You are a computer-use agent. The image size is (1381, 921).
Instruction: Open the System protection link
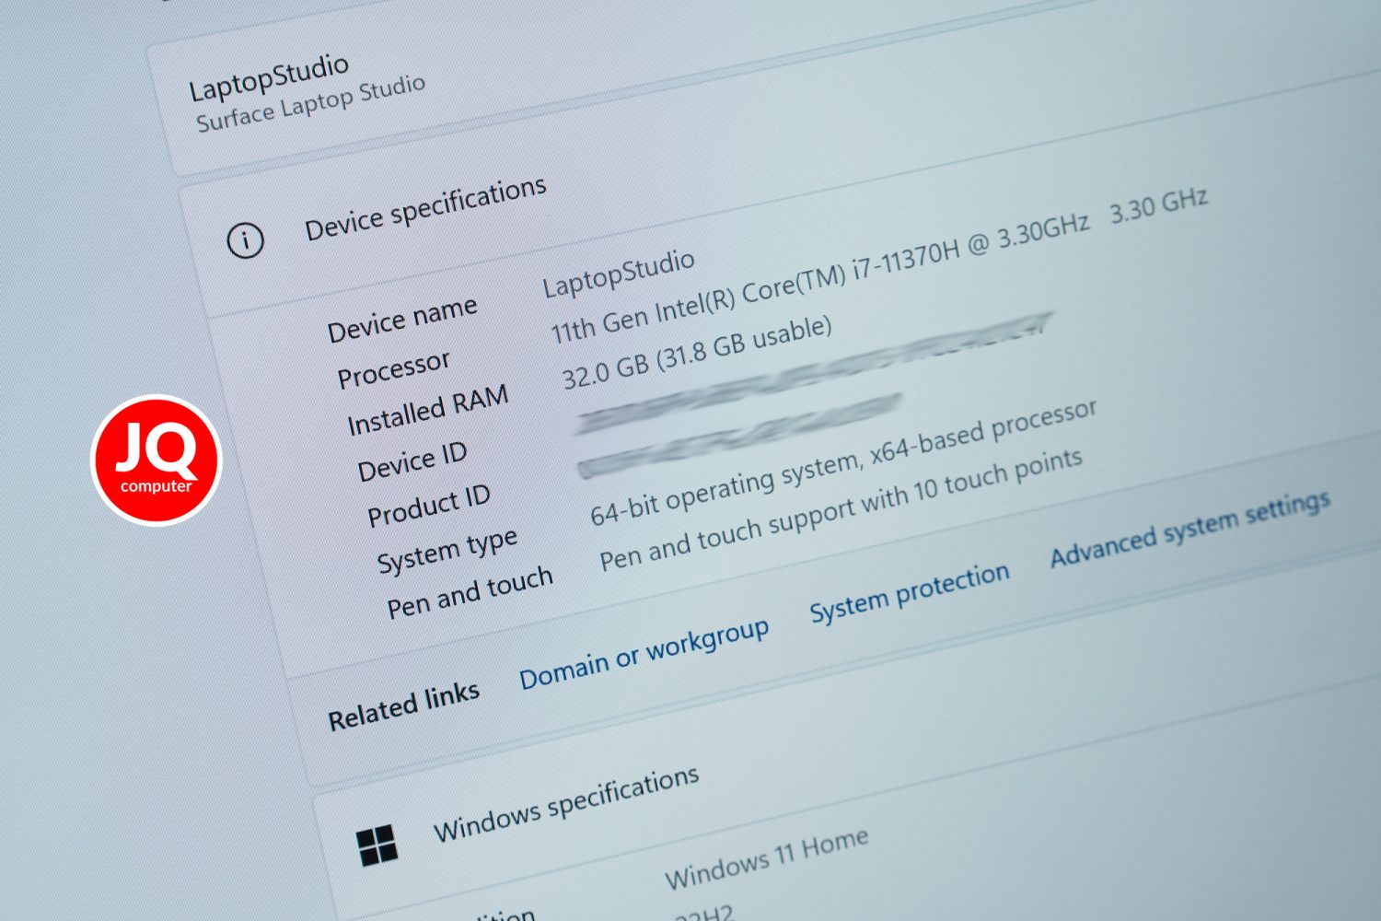[910, 593]
